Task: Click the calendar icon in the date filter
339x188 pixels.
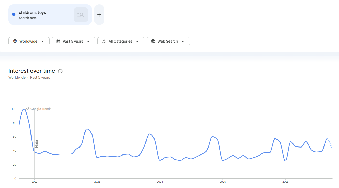Action: tap(58, 41)
